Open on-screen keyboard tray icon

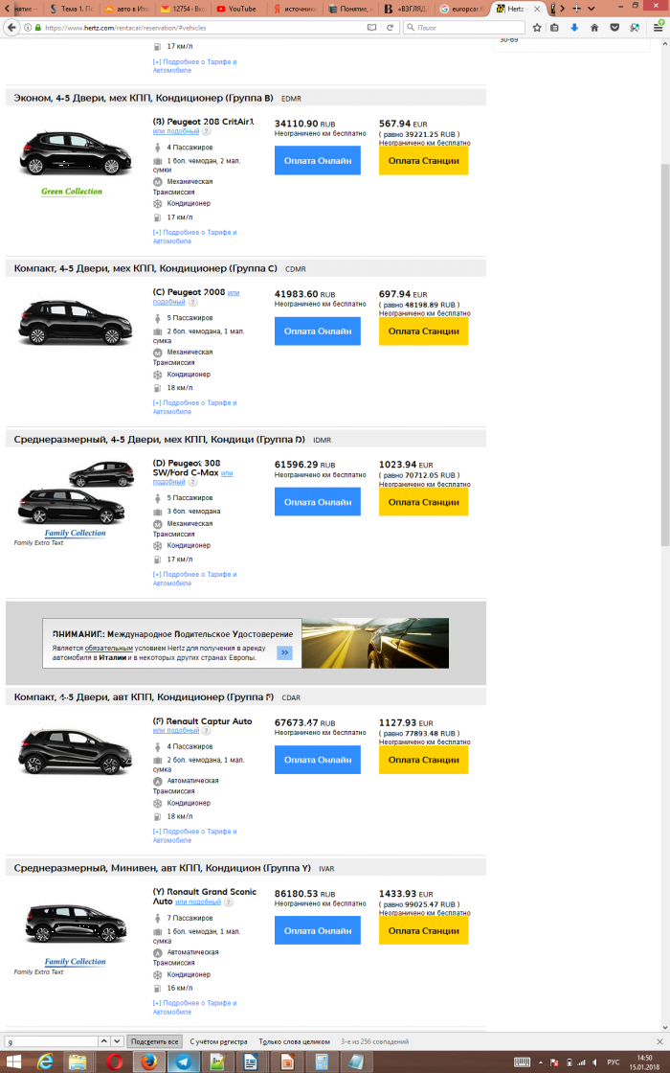(x=522, y=1062)
